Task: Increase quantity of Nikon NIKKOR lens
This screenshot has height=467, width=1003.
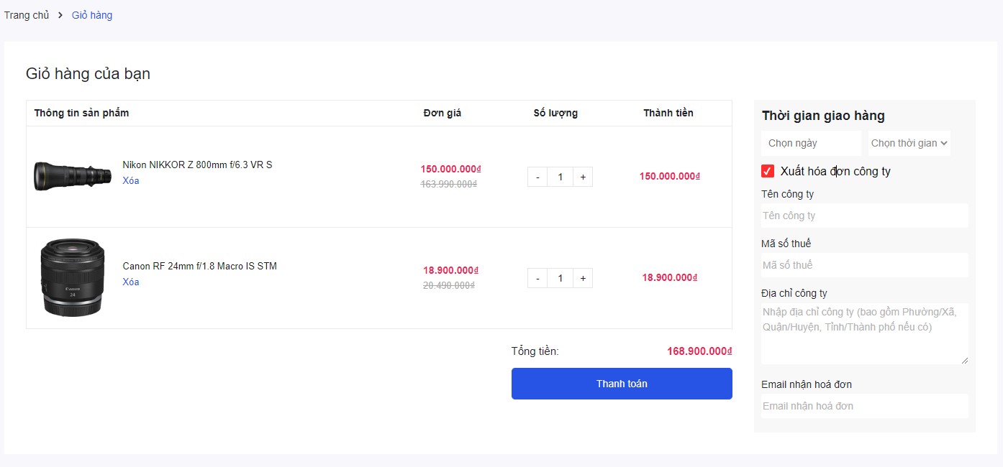Action: [x=583, y=177]
